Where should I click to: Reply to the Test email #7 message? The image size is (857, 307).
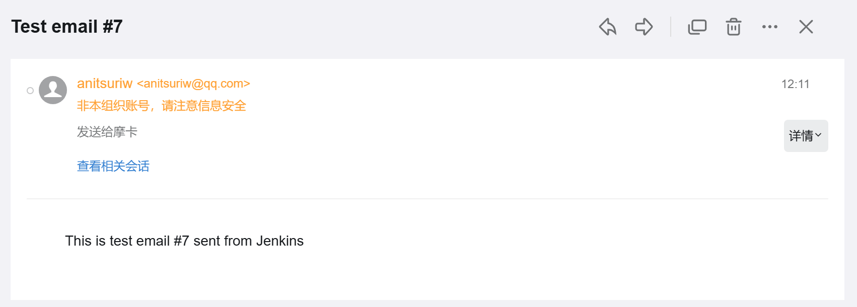pyautogui.click(x=608, y=27)
